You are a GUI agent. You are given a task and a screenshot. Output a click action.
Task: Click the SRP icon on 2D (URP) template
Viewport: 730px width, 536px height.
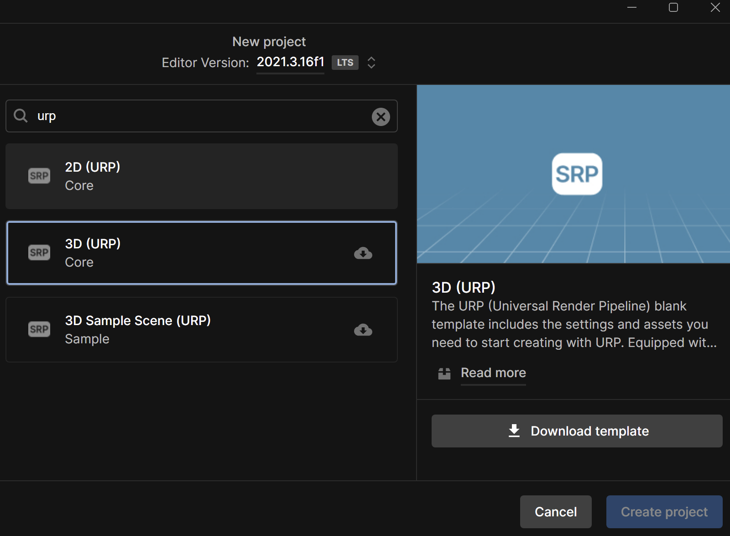coord(39,176)
